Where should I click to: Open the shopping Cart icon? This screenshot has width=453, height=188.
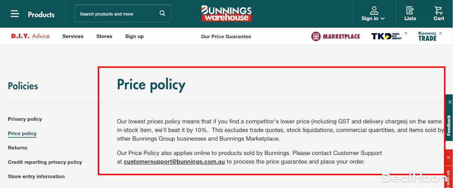(439, 10)
